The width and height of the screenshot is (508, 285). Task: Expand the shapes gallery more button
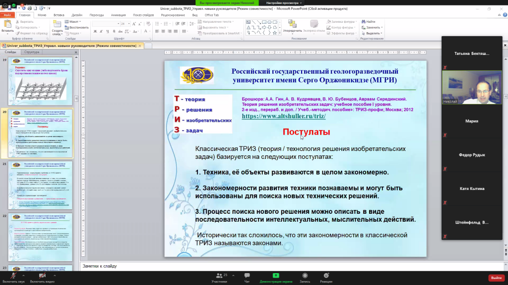[280, 33]
